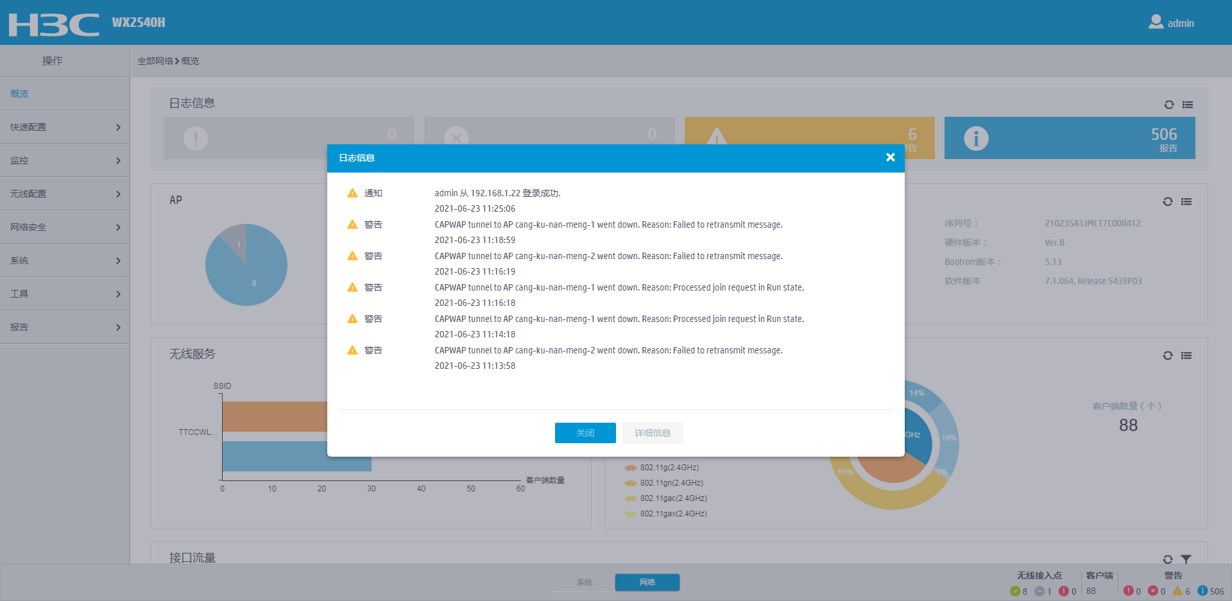
Task: Select 概览 in the sidebar
Action: [64, 94]
